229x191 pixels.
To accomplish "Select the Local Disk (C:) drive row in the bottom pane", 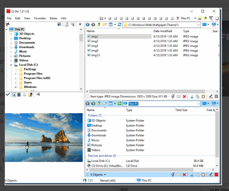I will [150, 161].
